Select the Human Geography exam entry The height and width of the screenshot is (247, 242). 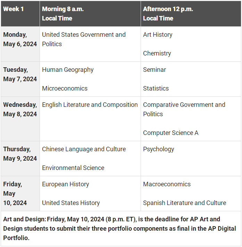[x=68, y=70]
